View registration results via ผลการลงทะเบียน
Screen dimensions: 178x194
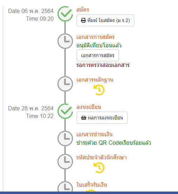pos(102,118)
